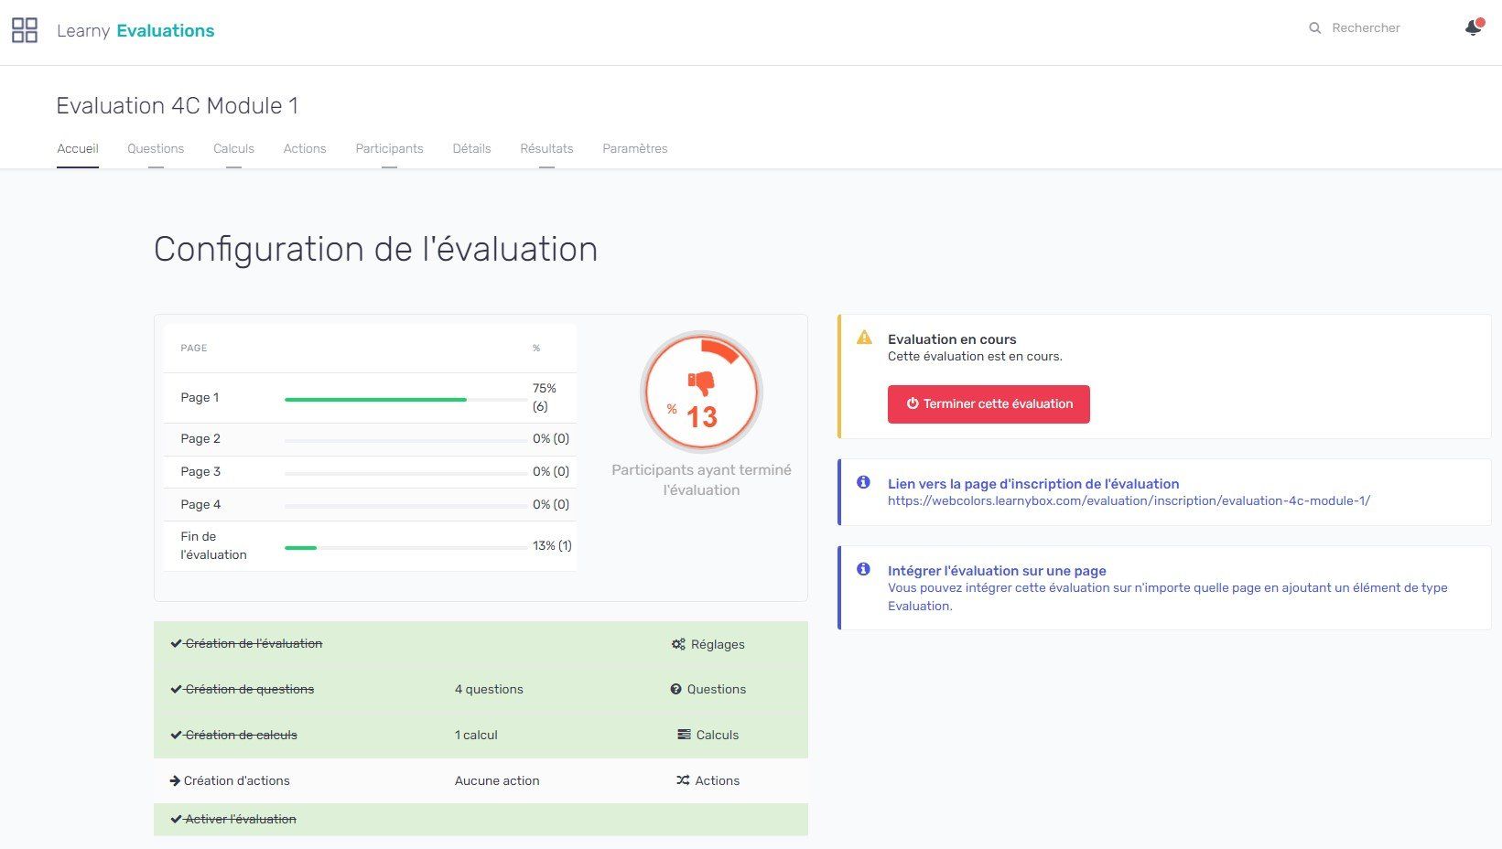Click the Intégrer l'évaluation sur une page heading
This screenshot has height=849, width=1502.
coord(997,570)
